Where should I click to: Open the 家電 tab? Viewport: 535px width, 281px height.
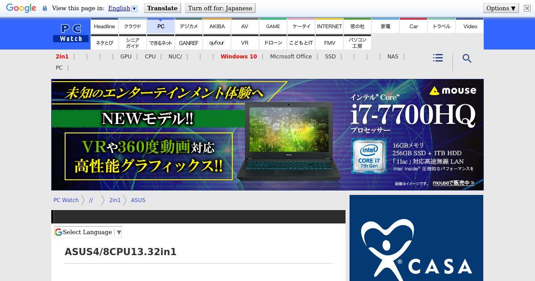tap(385, 26)
